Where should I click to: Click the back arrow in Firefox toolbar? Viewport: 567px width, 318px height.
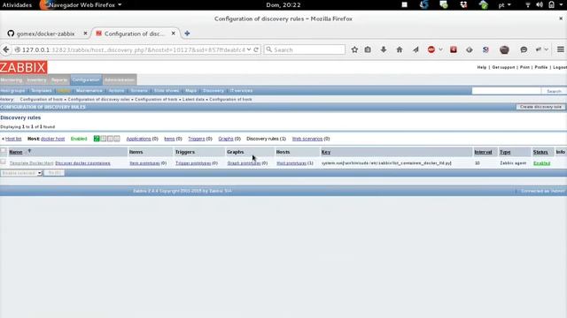click(6, 49)
